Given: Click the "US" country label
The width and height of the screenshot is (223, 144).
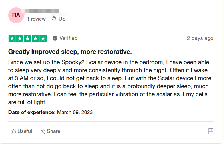Looking at the screenshot, I should coord(62,19).
